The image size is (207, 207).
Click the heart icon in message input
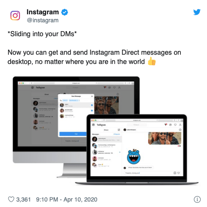click(179, 173)
